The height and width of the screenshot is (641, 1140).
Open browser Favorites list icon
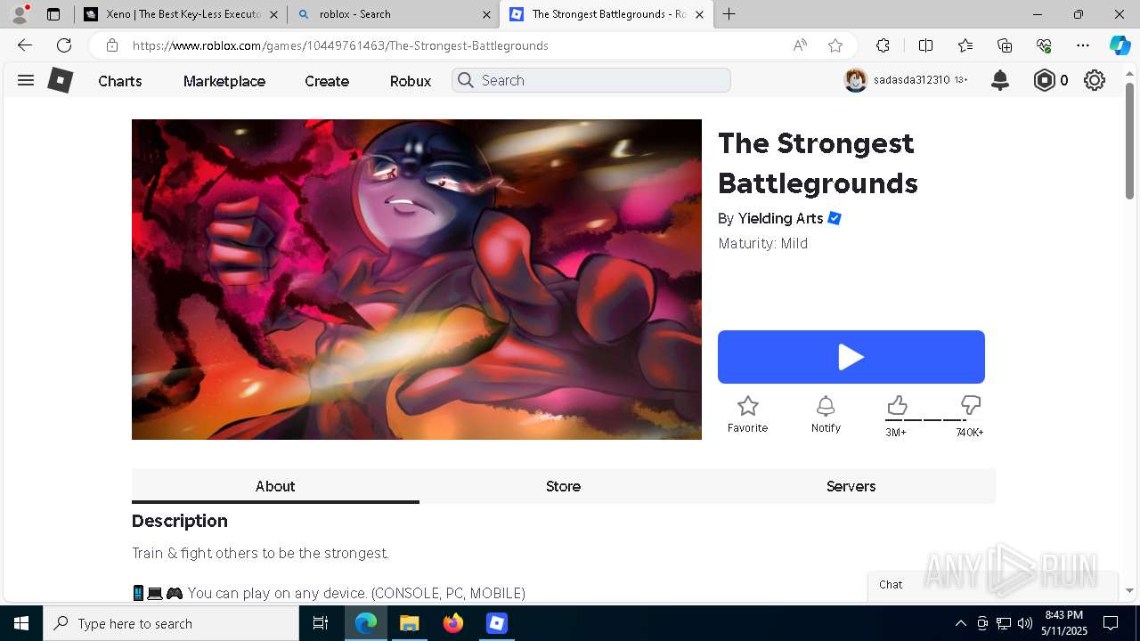[965, 45]
